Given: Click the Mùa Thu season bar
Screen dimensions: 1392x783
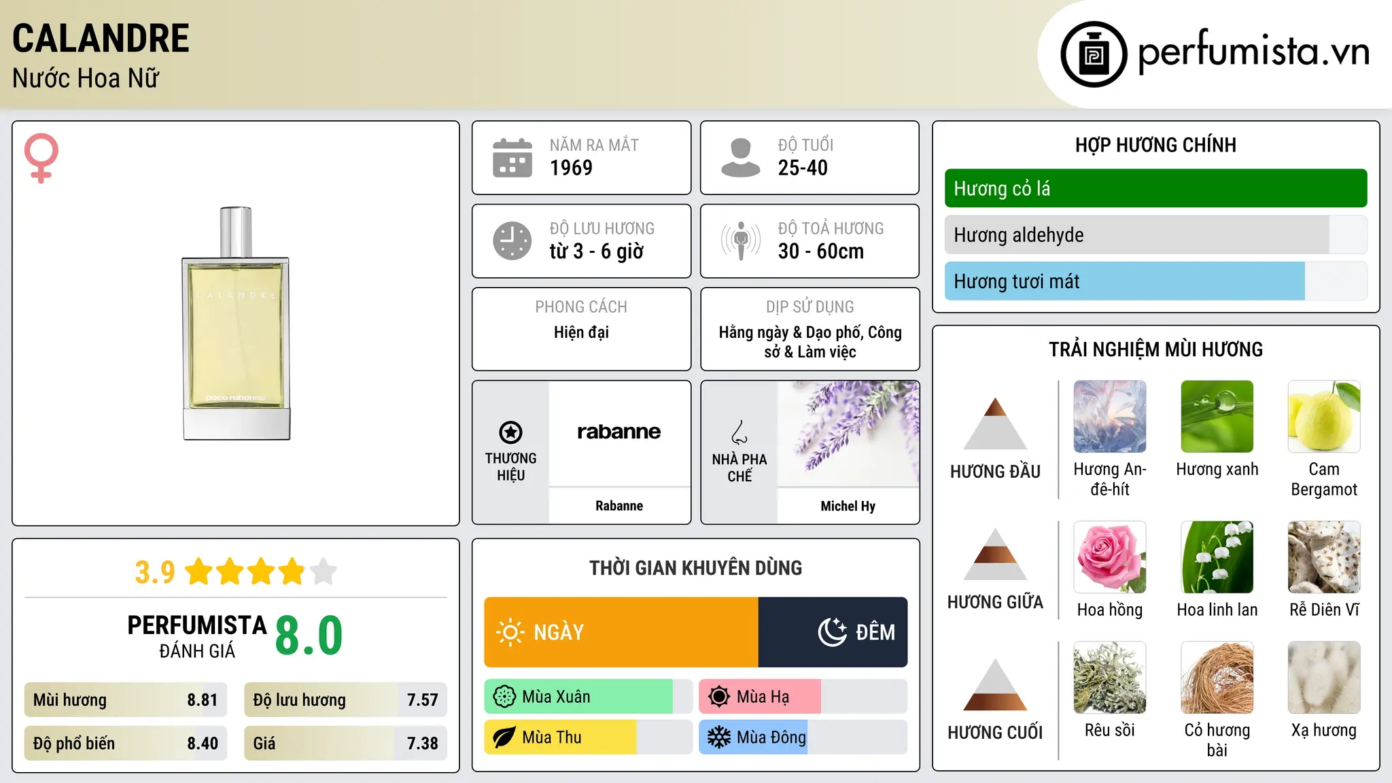Looking at the screenshot, I should pos(588,737).
